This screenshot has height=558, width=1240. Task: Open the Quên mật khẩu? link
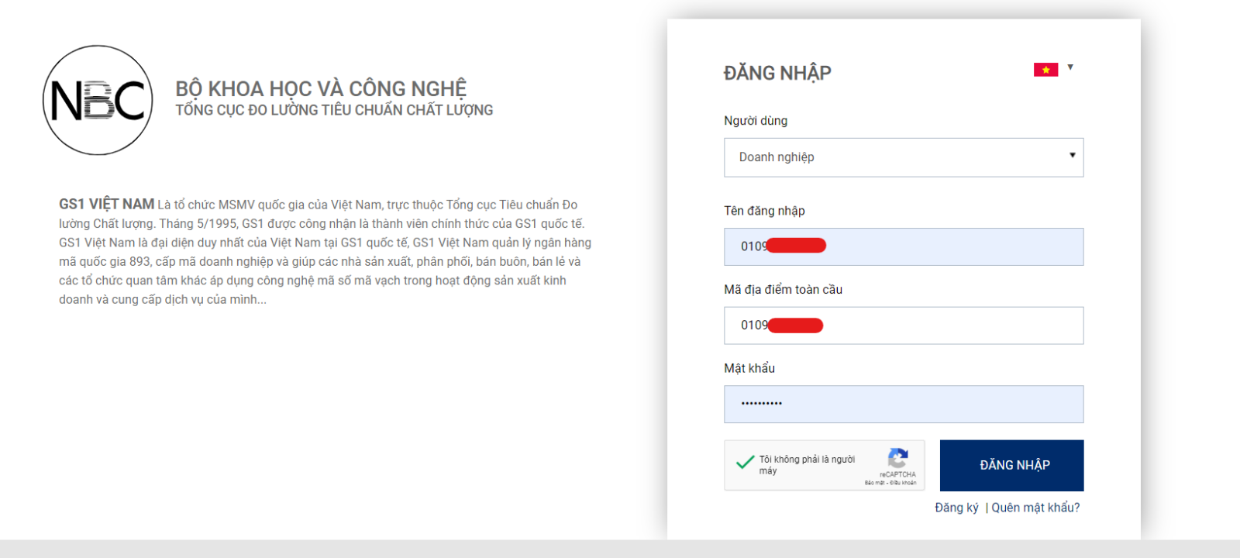coord(1035,508)
